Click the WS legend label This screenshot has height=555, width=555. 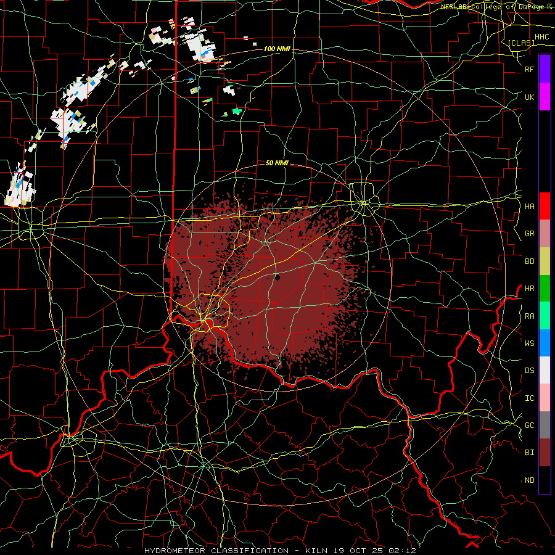click(530, 343)
